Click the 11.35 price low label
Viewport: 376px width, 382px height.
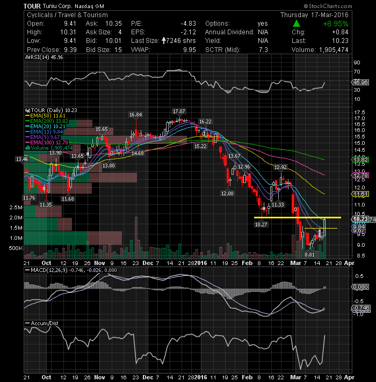point(46,204)
